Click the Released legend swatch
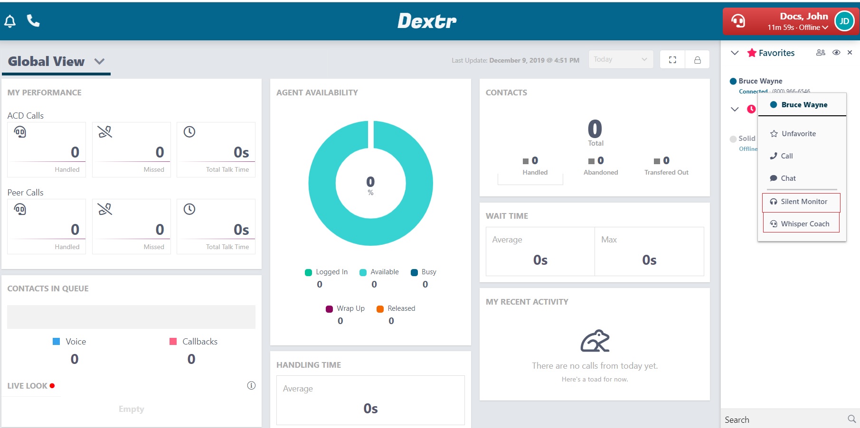 tap(380, 309)
